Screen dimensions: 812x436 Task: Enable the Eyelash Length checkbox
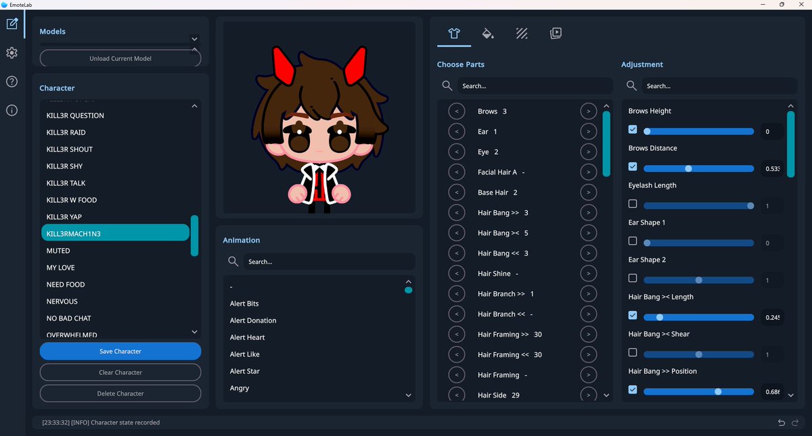pyautogui.click(x=633, y=203)
